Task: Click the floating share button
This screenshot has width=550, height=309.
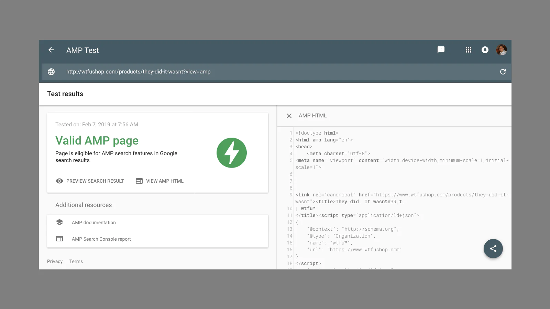Action: click(493, 249)
